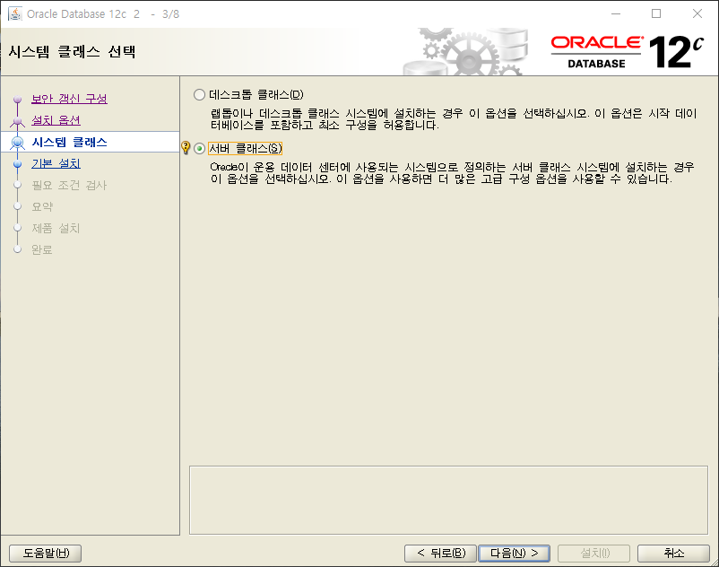
Task: Go to the 설치 옵션 step link
Action: [x=56, y=120]
